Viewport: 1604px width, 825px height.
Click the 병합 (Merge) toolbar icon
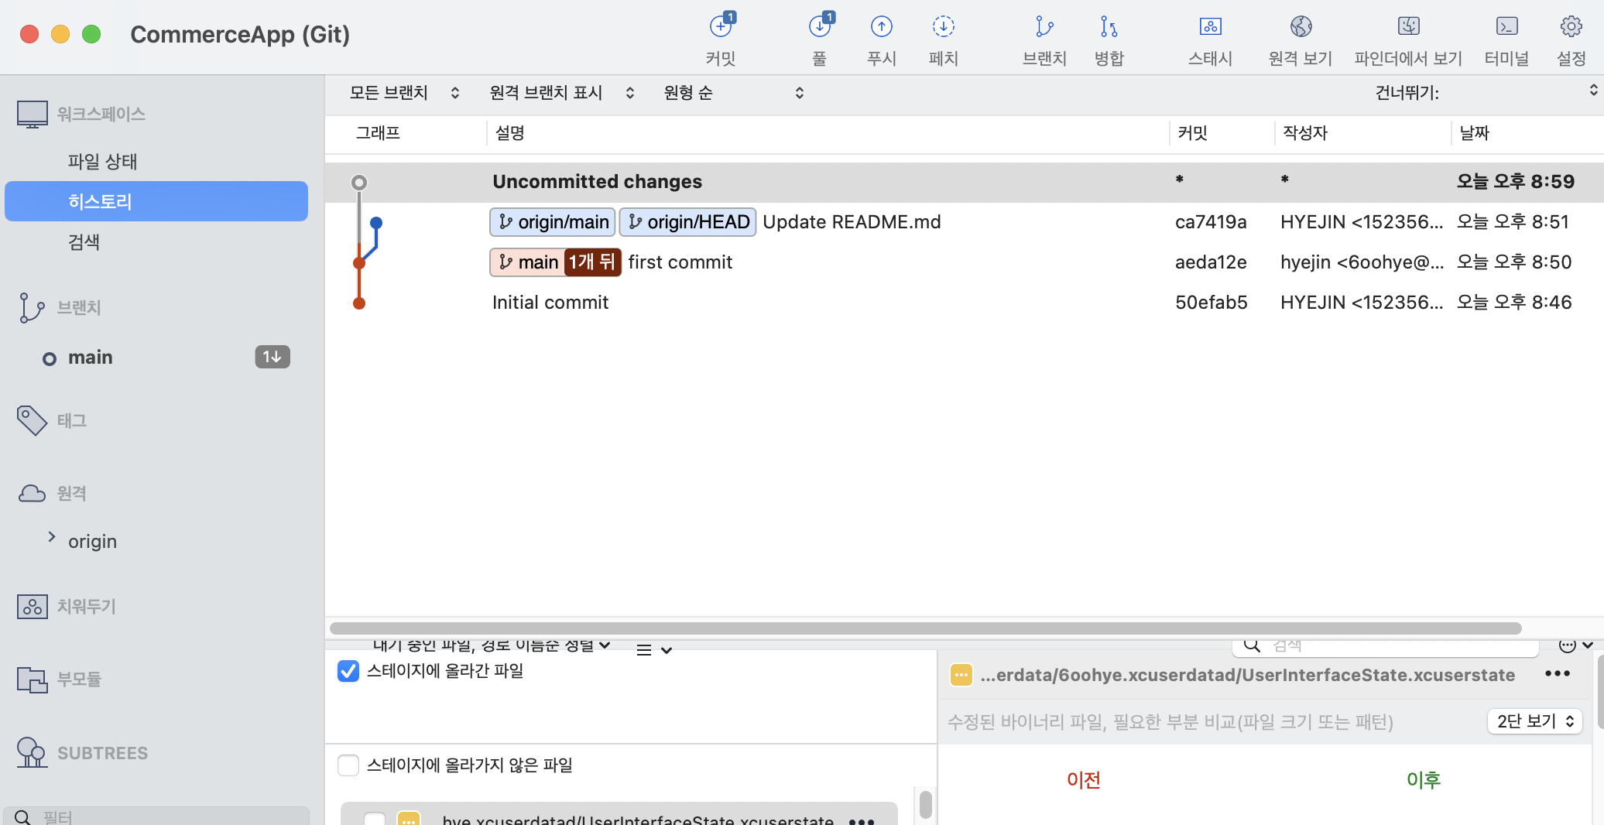(x=1108, y=36)
